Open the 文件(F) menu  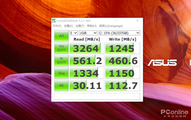(57, 26)
